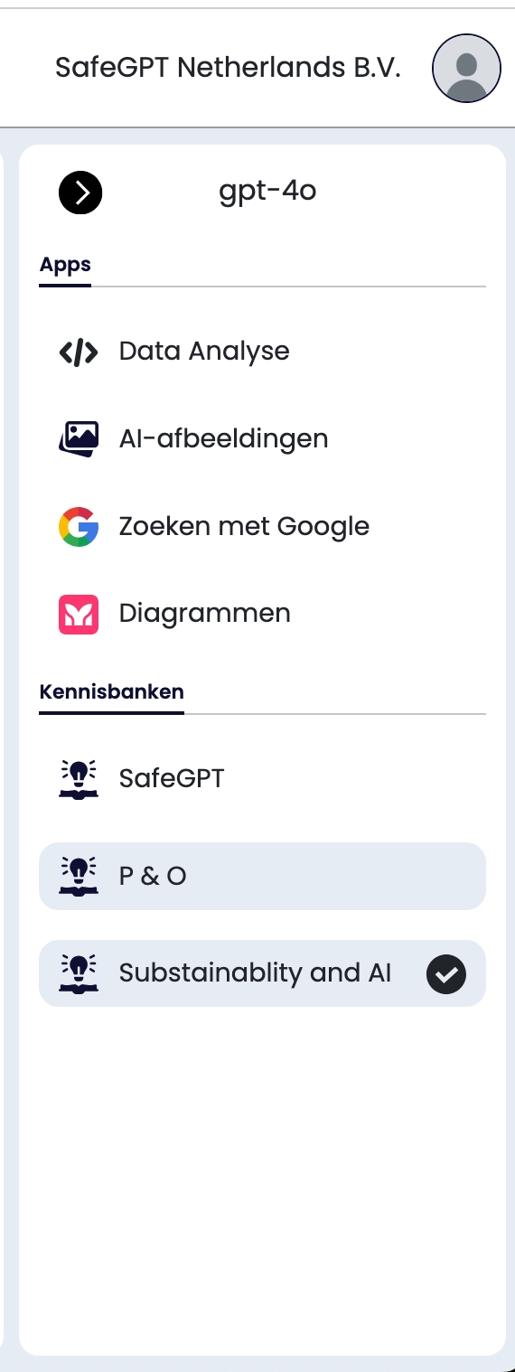Screen dimensions: 515x1372
Task: Launch Zoeken met Google
Action: [x=262, y=527]
